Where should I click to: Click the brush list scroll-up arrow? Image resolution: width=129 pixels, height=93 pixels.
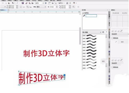pyautogui.click(x=106, y=35)
